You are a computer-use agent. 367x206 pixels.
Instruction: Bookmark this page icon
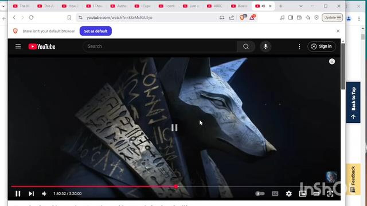tap(69, 17)
